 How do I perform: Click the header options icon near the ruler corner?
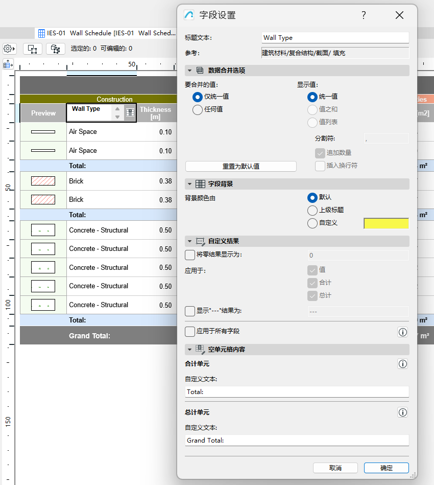point(9,63)
